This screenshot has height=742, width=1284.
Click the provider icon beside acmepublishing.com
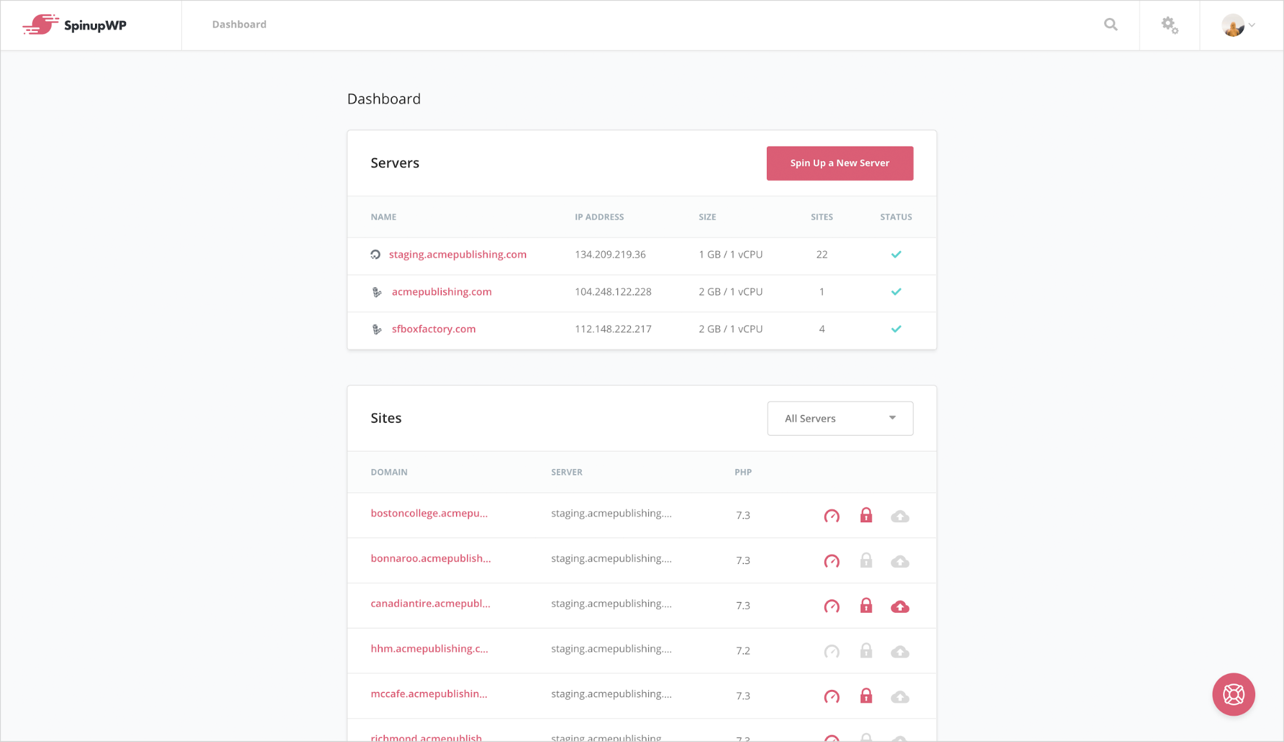(x=377, y=292)
